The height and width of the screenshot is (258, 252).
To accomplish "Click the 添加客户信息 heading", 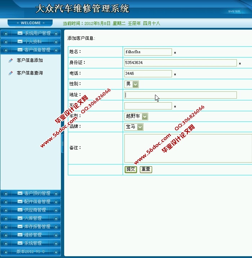I will point(81,38).
